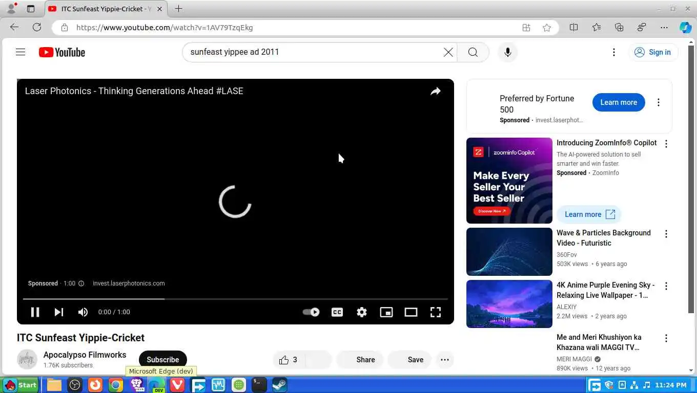
Task: Open Collections in the Edge toolbar
Action: tap(619, 28)
